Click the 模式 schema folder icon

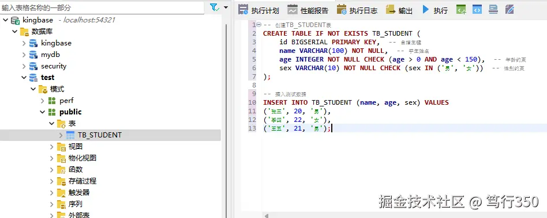(x=43, y=89)
